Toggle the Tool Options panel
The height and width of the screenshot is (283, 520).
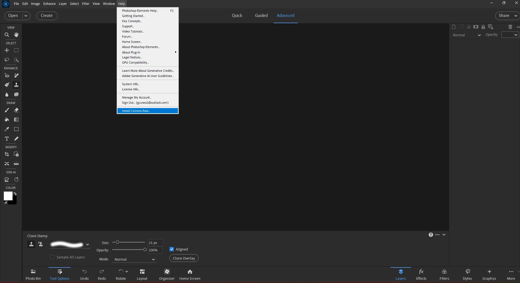coord(59,275)
